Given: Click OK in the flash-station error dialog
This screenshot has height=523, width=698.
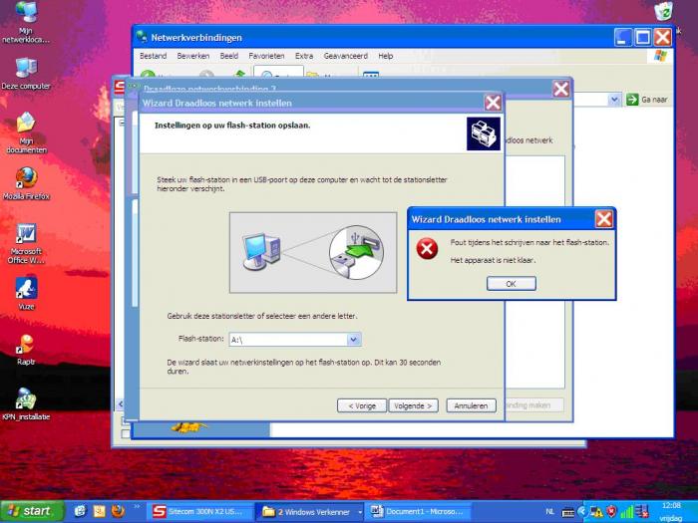Looking at the screenshot, I should pos(511,283).
